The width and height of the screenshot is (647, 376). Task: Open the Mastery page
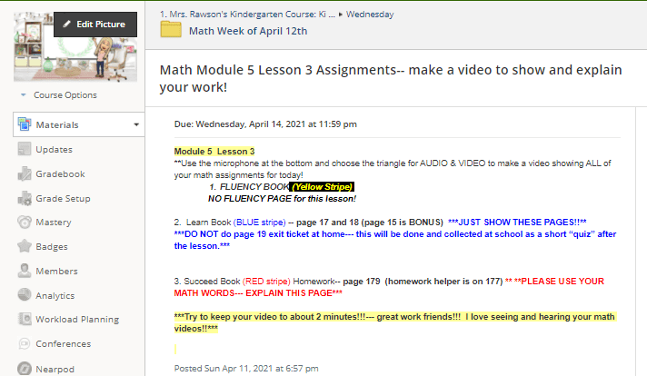tap(54, 223)
